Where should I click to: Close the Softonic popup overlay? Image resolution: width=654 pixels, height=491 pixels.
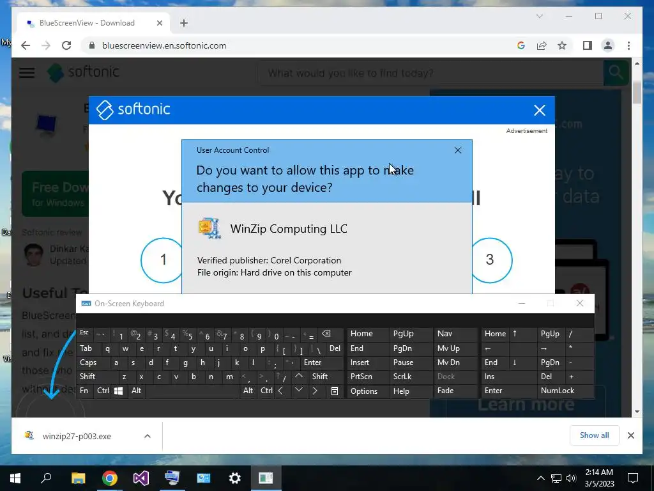click(x=539, y=110)
